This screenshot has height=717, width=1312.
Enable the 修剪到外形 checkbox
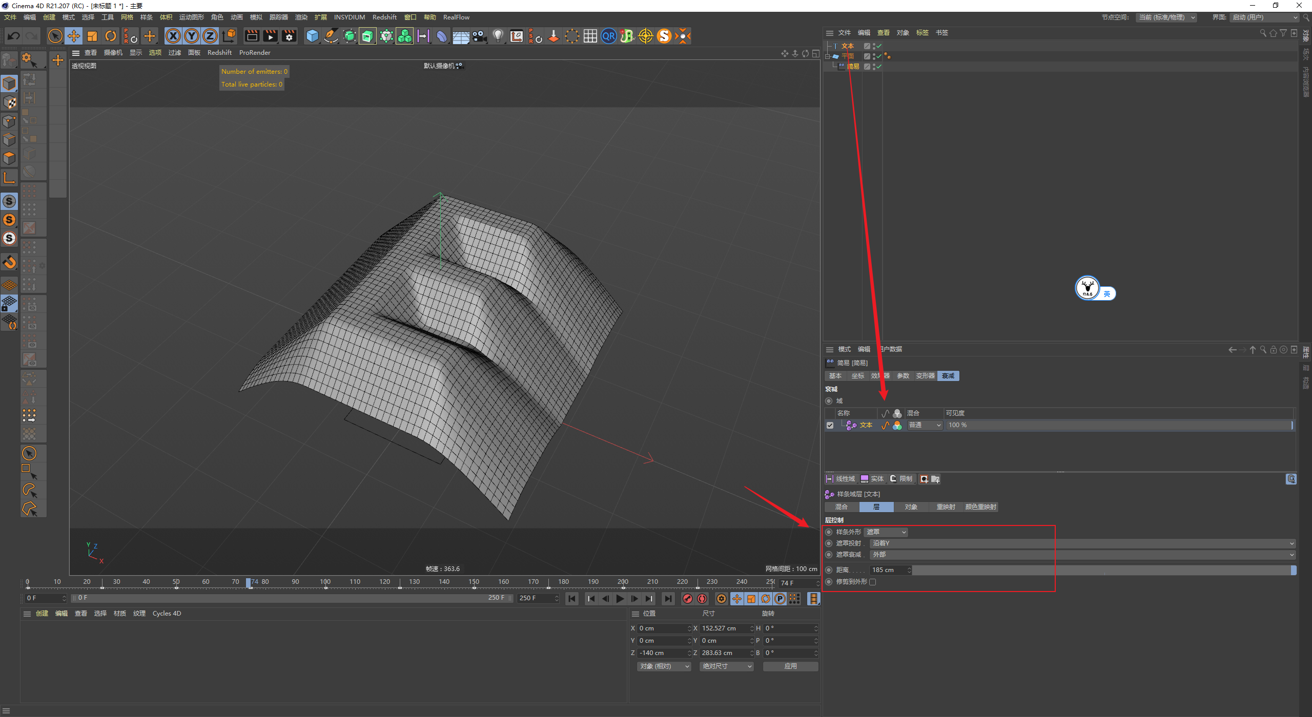pos(873,582)
